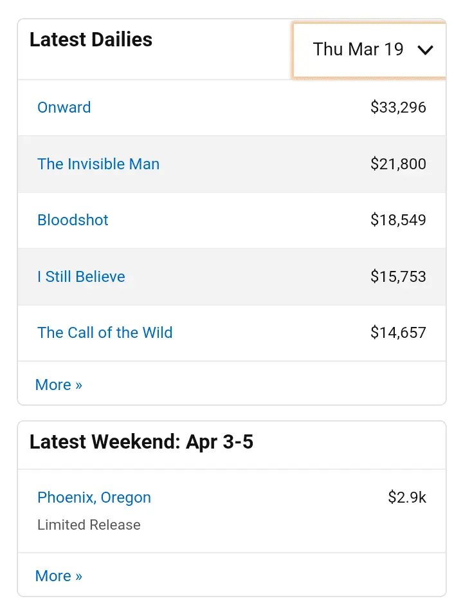Click the $2.9k weekend gross
Image resolution: width=463 pixels, height=614 pixels.
pos(407,498)
